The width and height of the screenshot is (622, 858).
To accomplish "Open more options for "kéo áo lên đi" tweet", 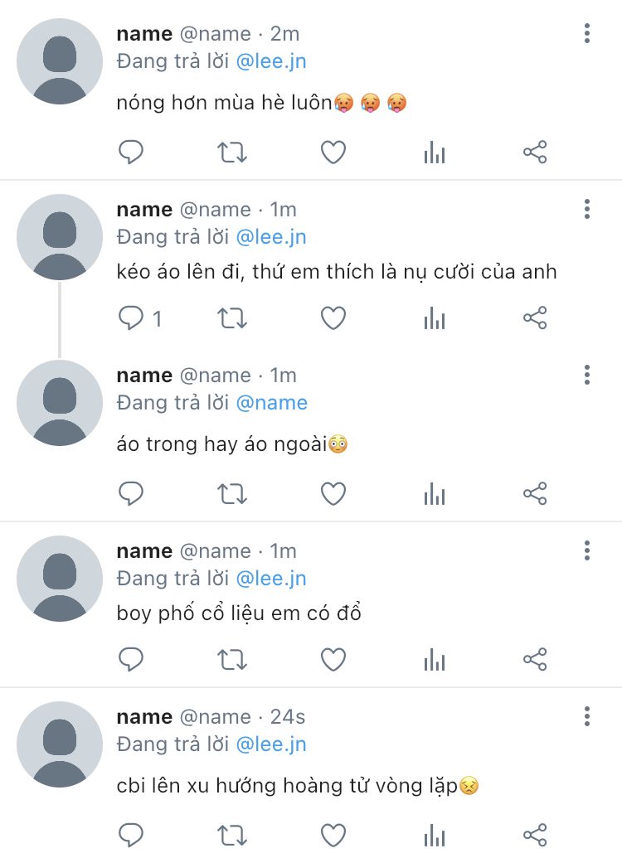I will [x=587, y=209].
